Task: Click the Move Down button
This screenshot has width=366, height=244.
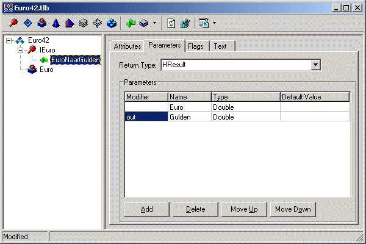Action: (293, 209)
